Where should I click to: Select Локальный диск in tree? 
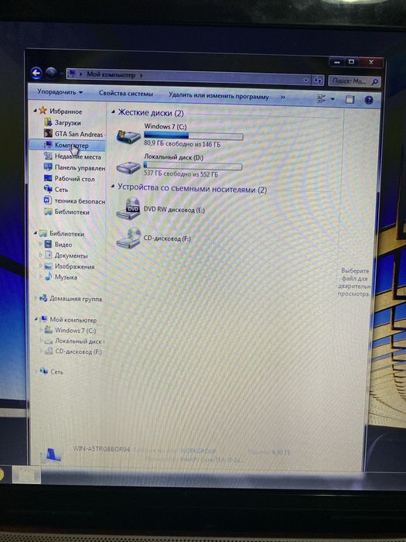tap(79, 341)
